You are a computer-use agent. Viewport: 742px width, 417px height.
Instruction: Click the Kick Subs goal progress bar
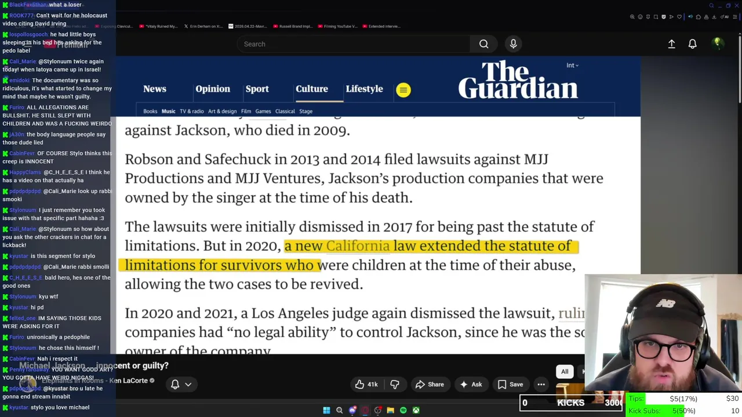click(x=683, y=411)
